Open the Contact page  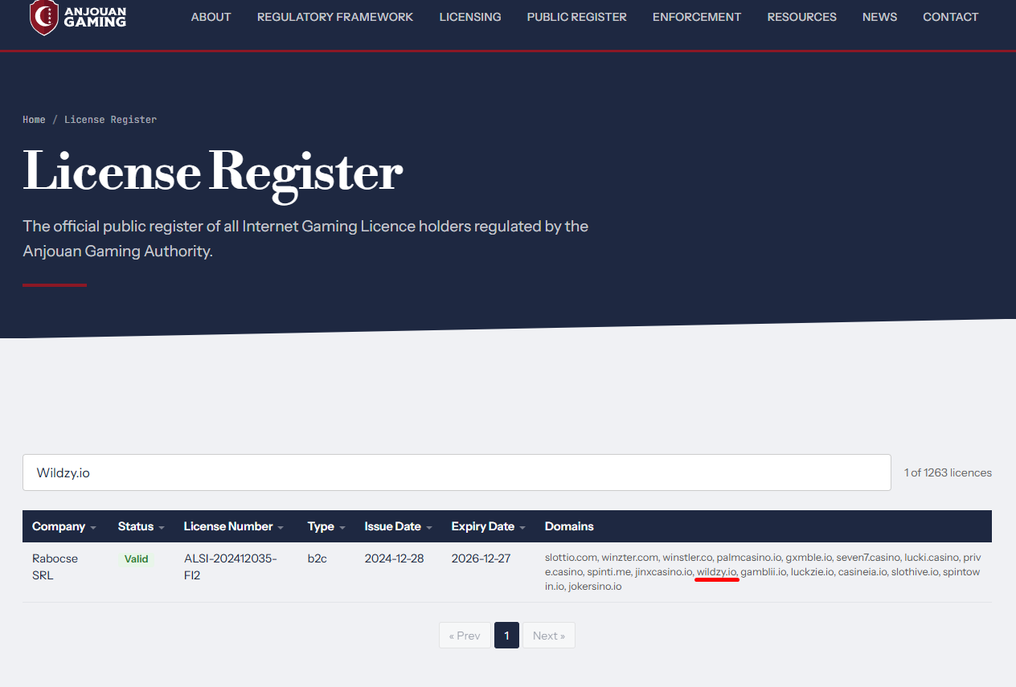point(950,17)
